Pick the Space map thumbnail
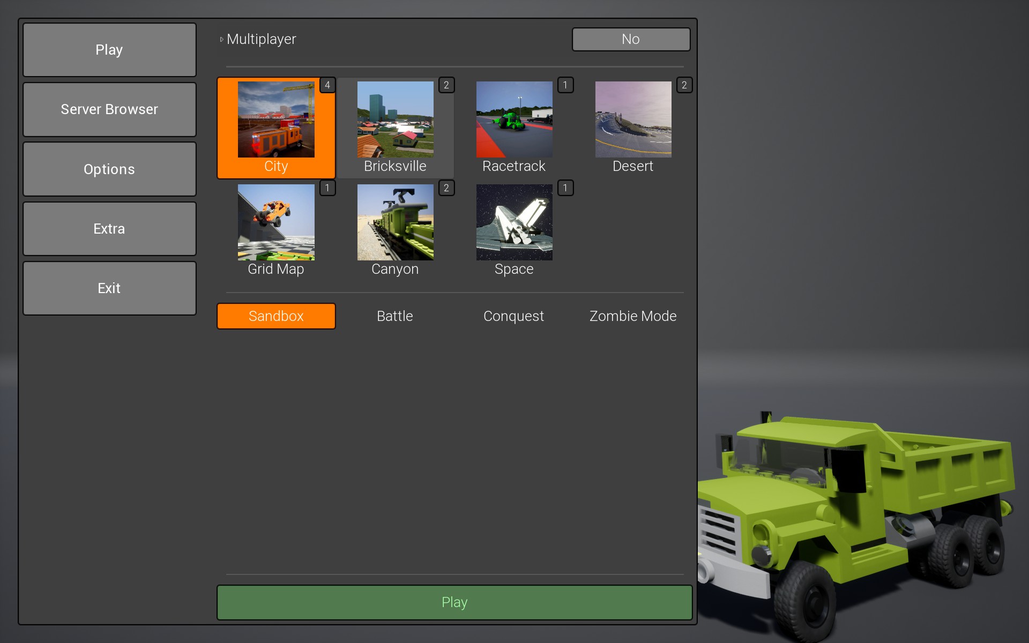The height and width of the screenshot is (643, 1029). point(514,222)
